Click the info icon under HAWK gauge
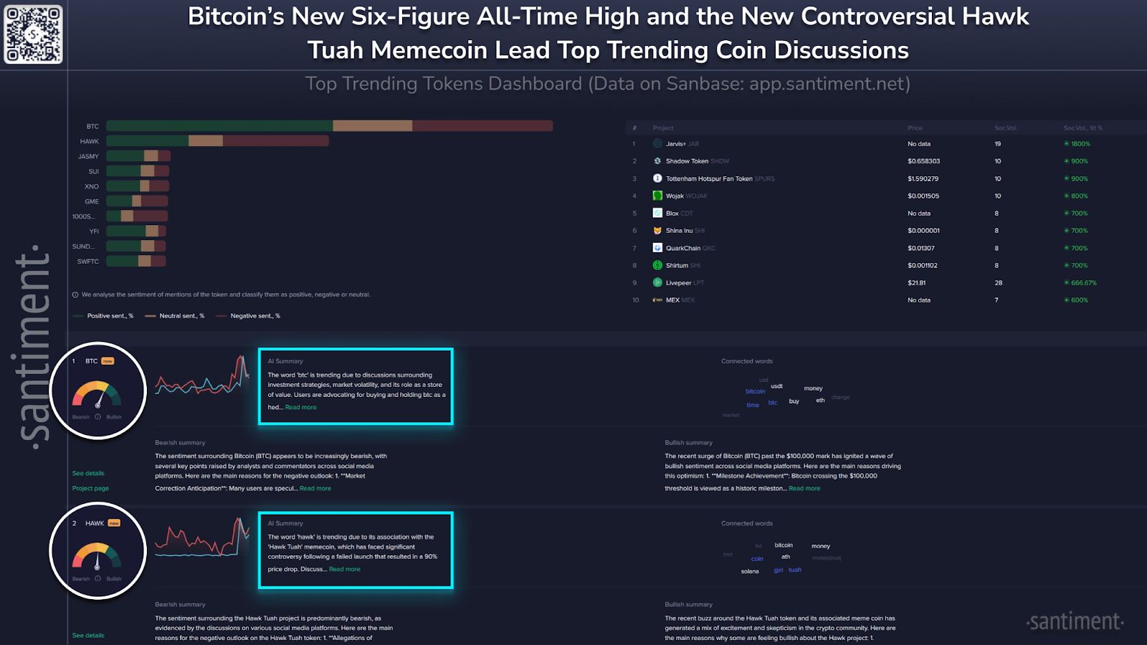The width and height of the screenshot is (1147, 645). [97, 578]
